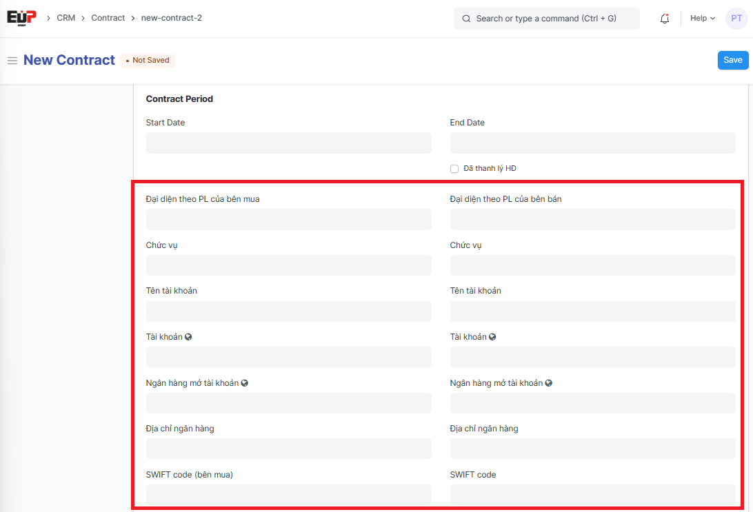753x512 pixels.
Task: Check the Đã thanh lý HD checkbox
Action: (454, 169)
